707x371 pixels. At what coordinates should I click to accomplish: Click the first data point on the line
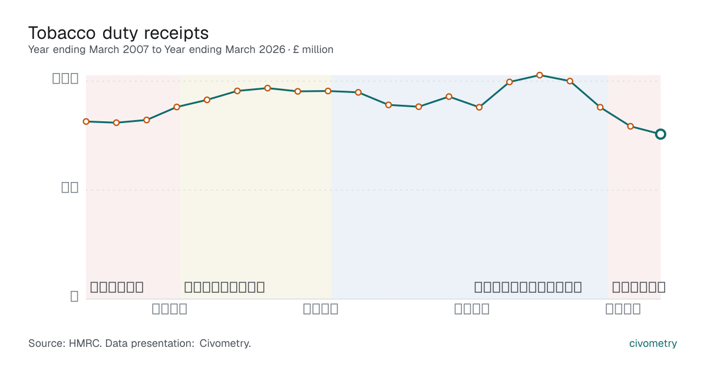click(86, 121)
